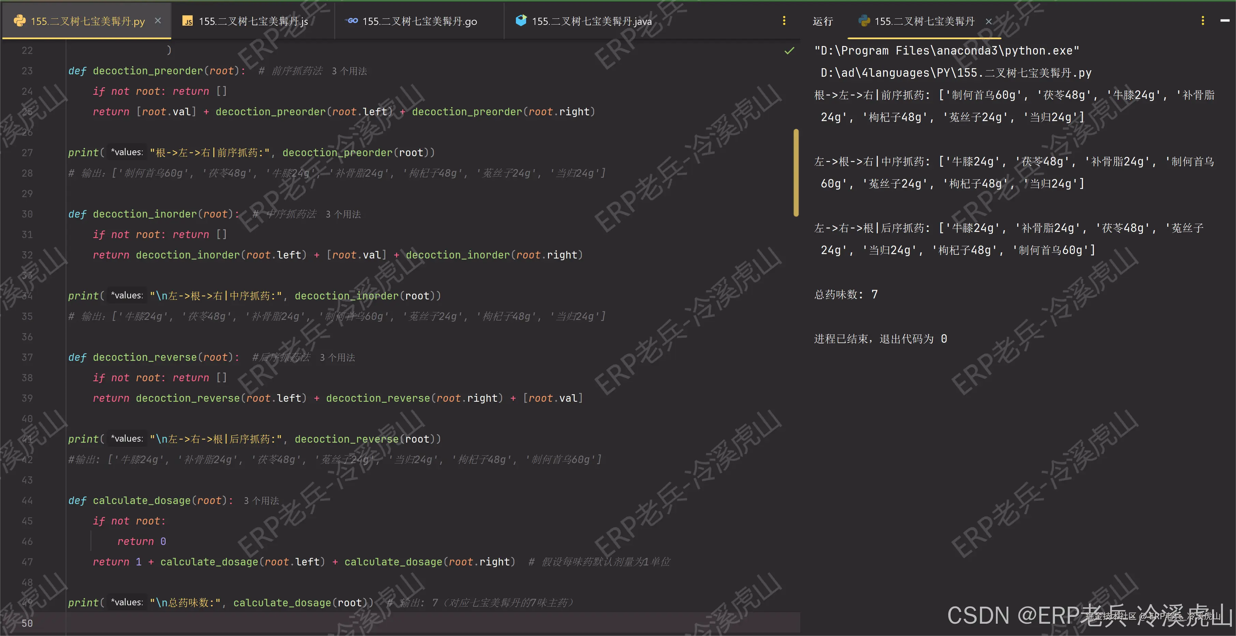This screenshot has width=1236, height=636.
Task: Open editor tabs three-dot options menu
Action: click(784, 21)
